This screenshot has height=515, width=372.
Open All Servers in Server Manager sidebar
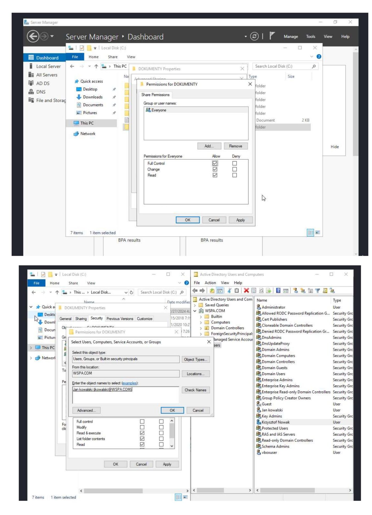pyautogui.click(x=47, y=75)
